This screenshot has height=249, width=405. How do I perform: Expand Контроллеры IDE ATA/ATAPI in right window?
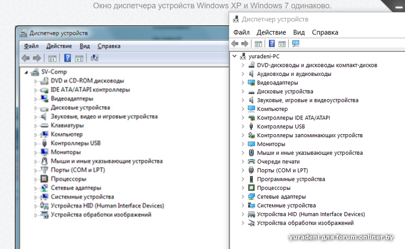(x=243, y=118)
